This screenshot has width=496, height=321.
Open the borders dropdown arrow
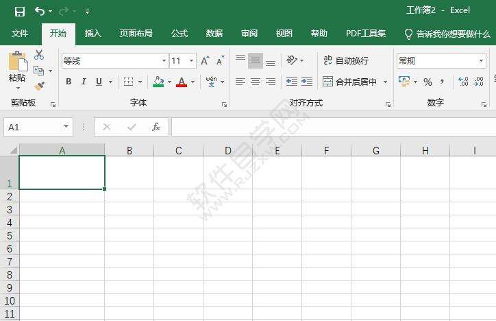(140, 82)
